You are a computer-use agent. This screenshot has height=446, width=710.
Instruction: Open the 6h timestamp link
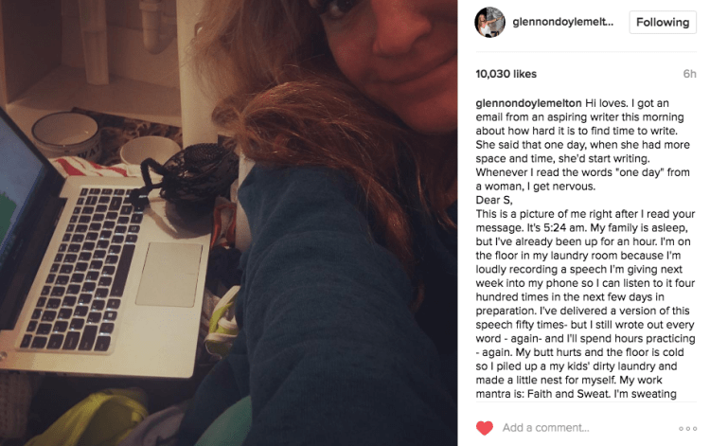(689, 74)
